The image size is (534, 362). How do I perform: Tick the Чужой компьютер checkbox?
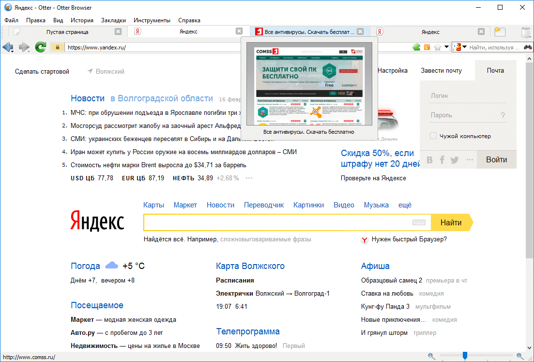[x=433, y=136]
